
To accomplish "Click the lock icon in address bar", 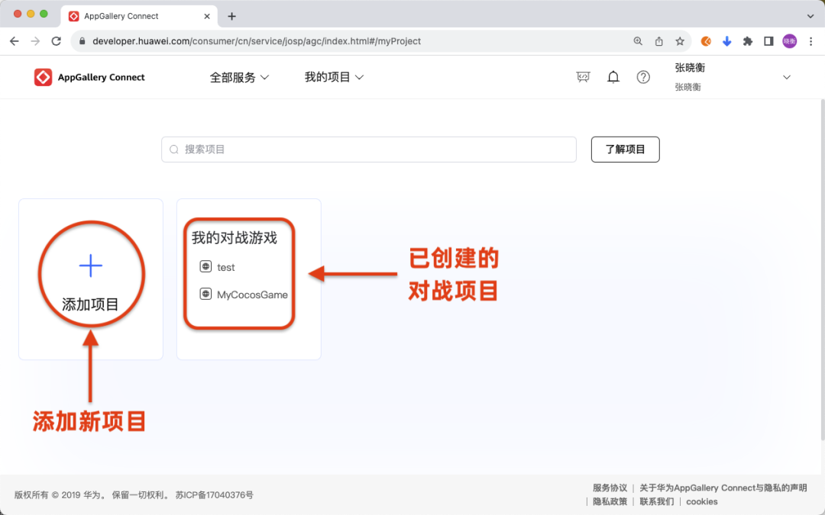I will point(82,41).
